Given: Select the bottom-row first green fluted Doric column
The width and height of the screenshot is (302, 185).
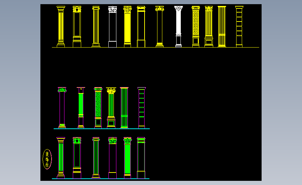Looking at the screenshot, I should (61, 158).
